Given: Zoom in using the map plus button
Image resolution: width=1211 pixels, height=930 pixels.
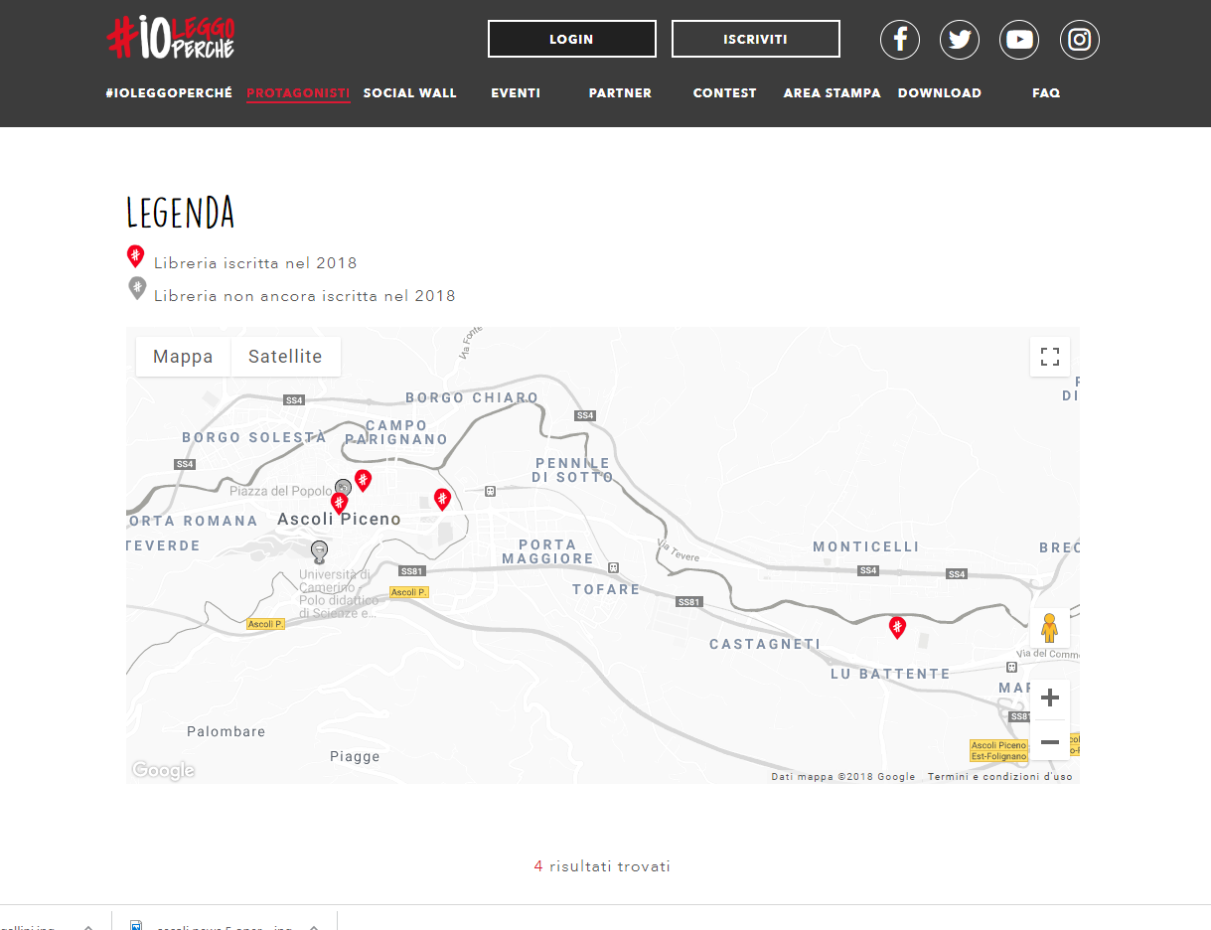Looking at the screenshot, I should coord(1049,698).
